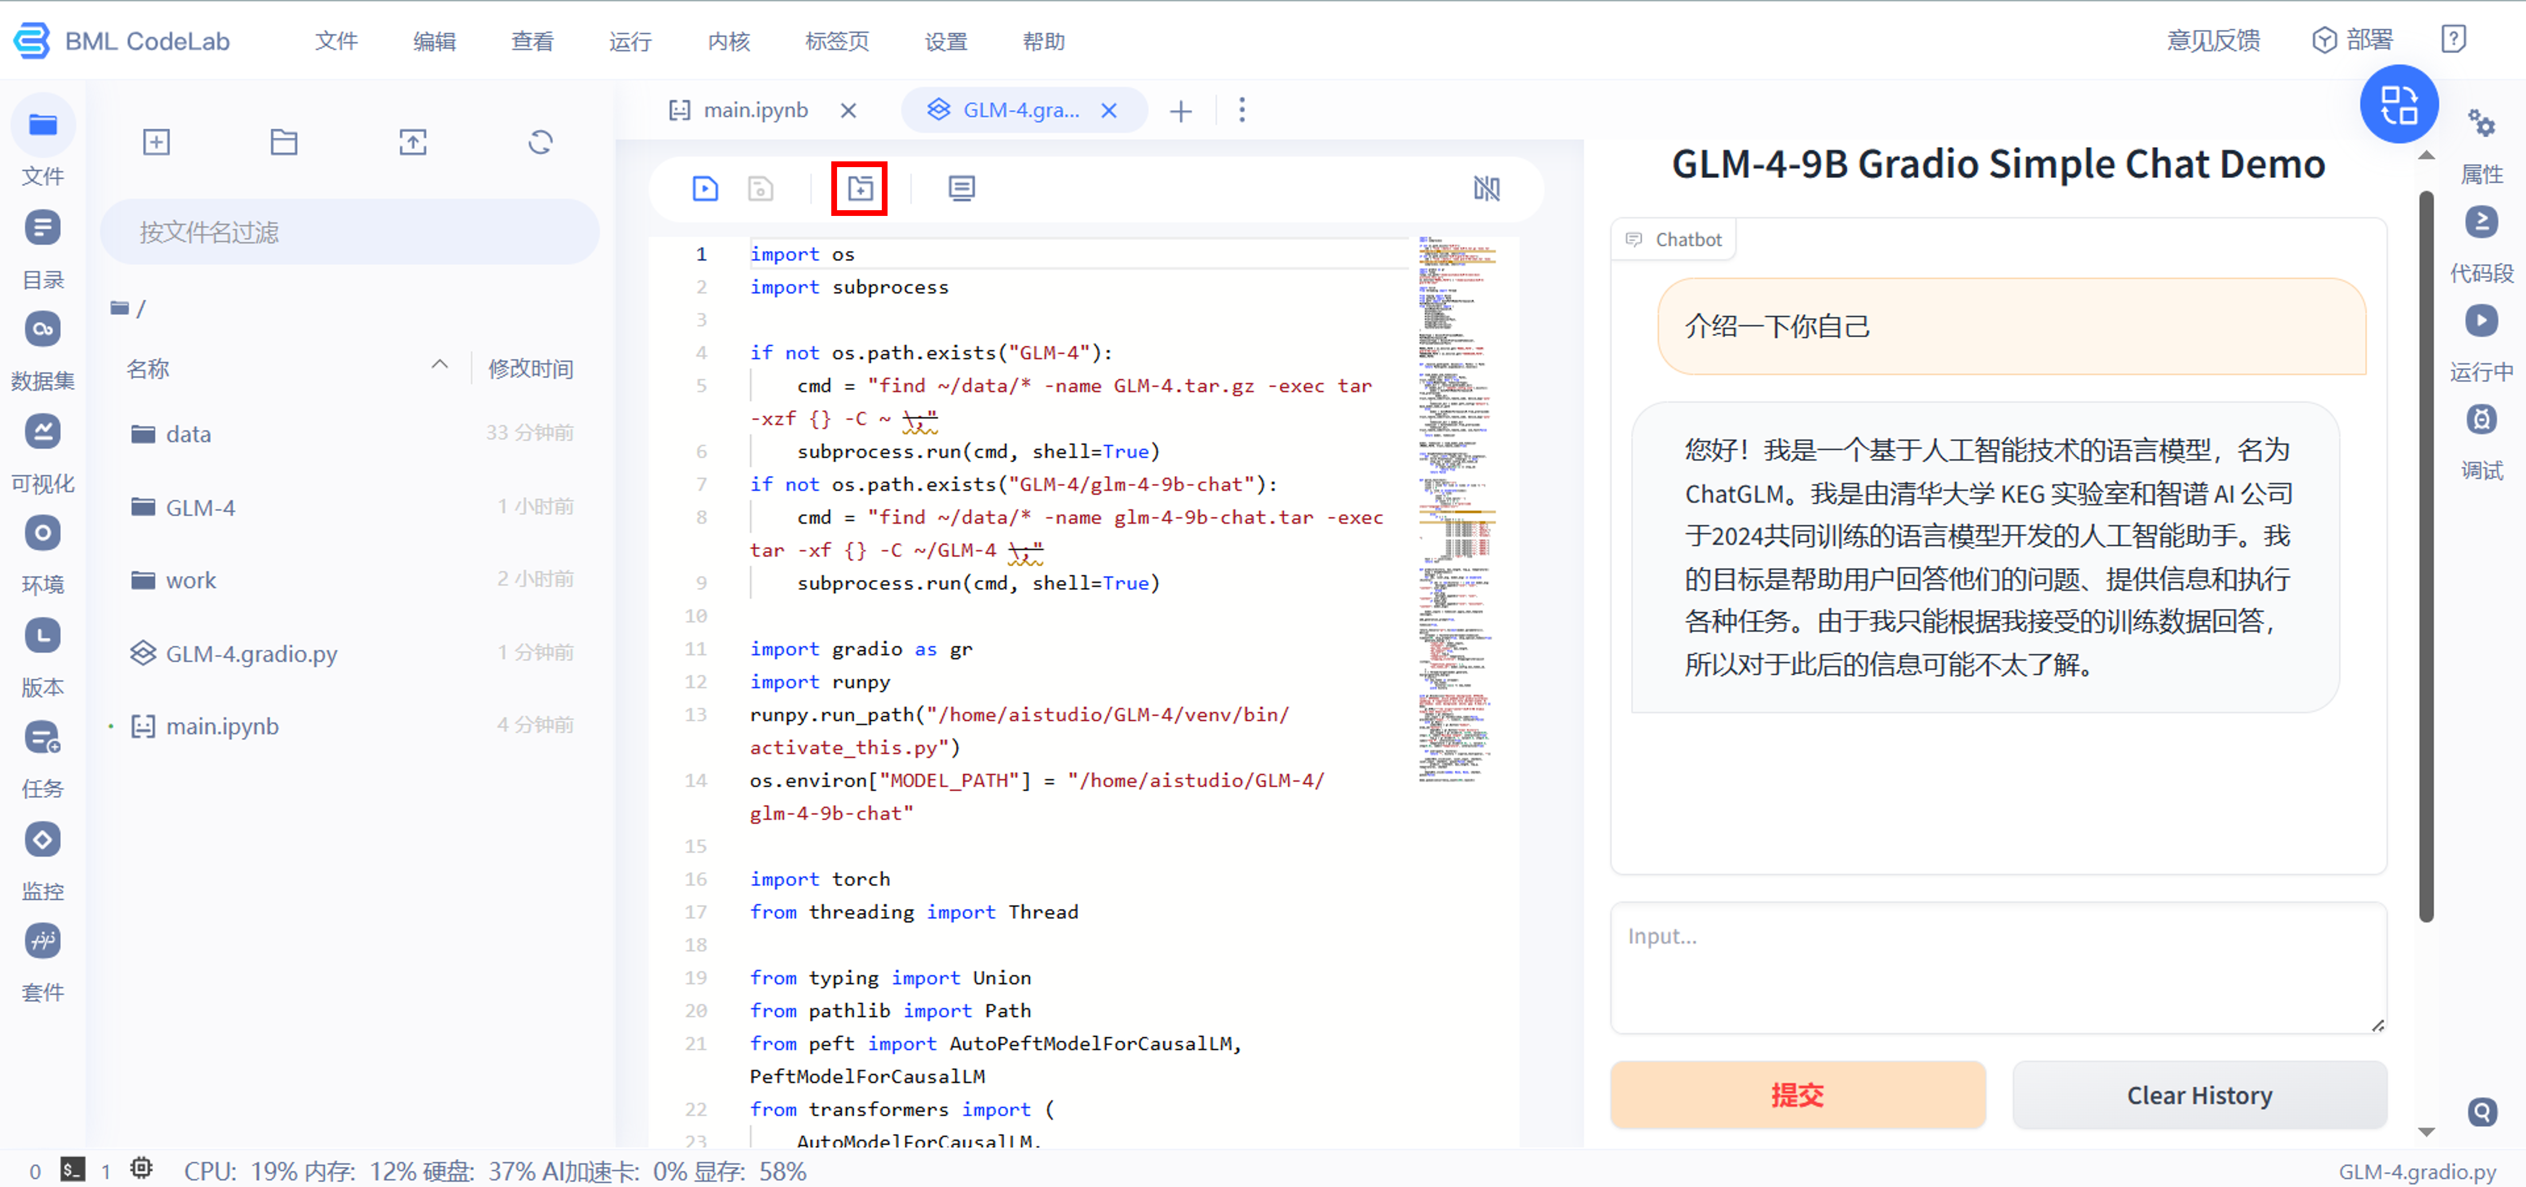Open the 内核 menu
This screenshot has height=1187, width=2526.
[x=729, y=41]
